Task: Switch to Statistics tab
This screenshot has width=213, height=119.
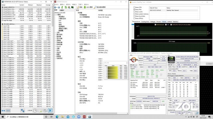Action: pyautogui.click(x=175, y=21)
